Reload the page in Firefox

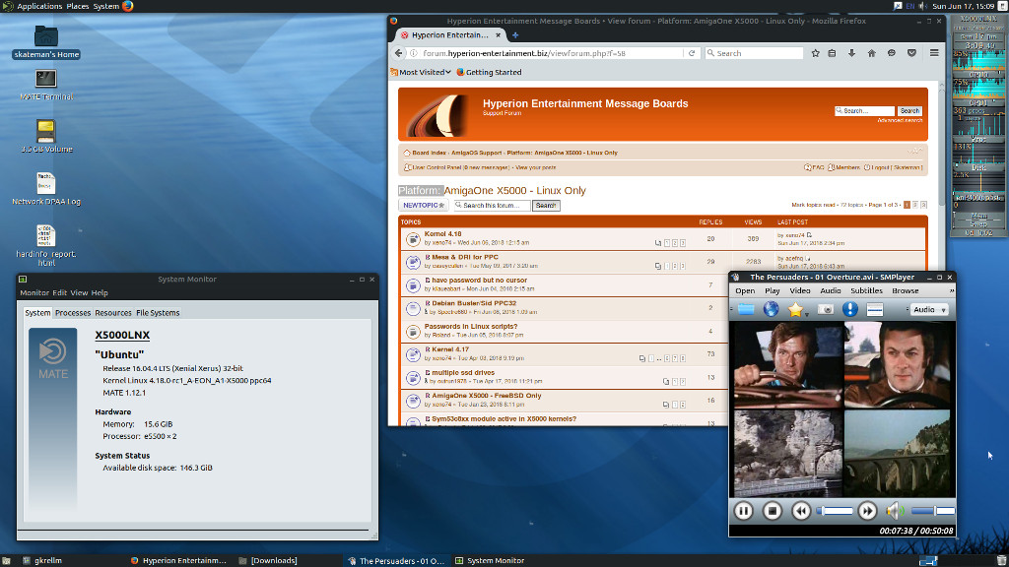tap(692, 53)
